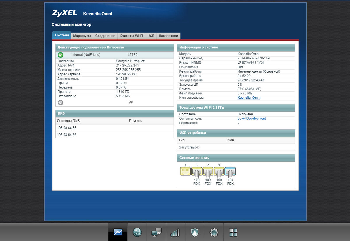This screenshot has width=350, height=241.
Task: Switch to the Накопители tab
Action: [168, 36]
